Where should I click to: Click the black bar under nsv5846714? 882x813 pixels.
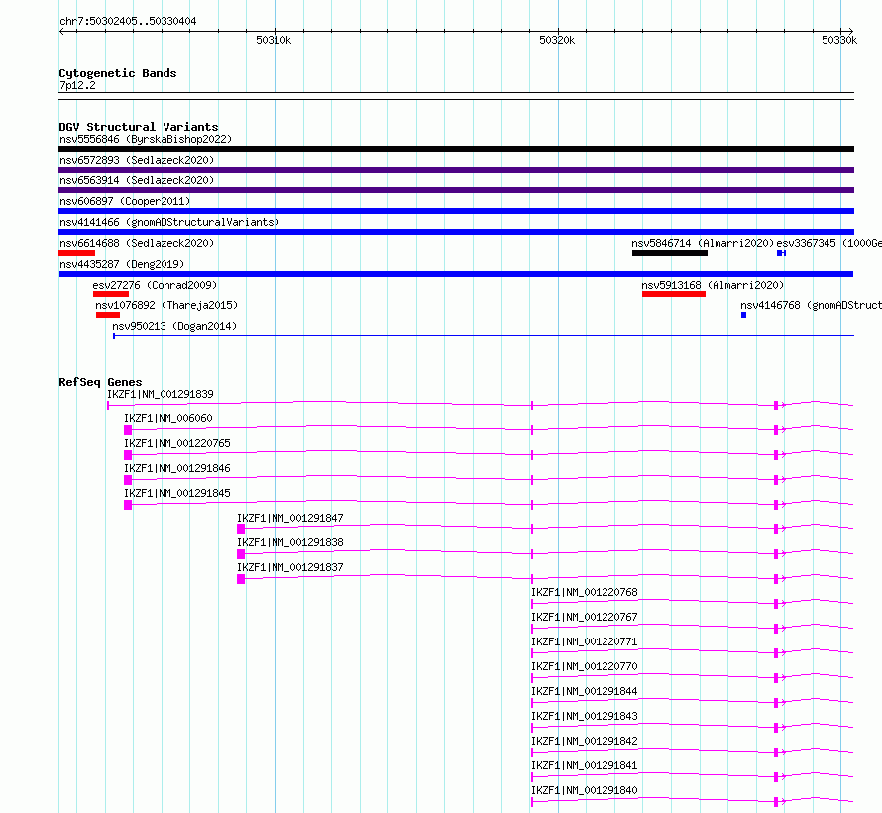[x=669, y=253]
